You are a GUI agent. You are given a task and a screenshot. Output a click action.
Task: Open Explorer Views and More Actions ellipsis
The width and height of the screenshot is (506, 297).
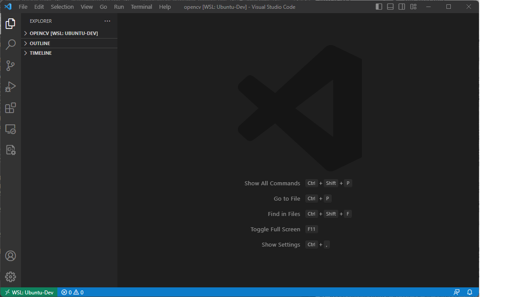pyautogui.click(x=107, y=21)
